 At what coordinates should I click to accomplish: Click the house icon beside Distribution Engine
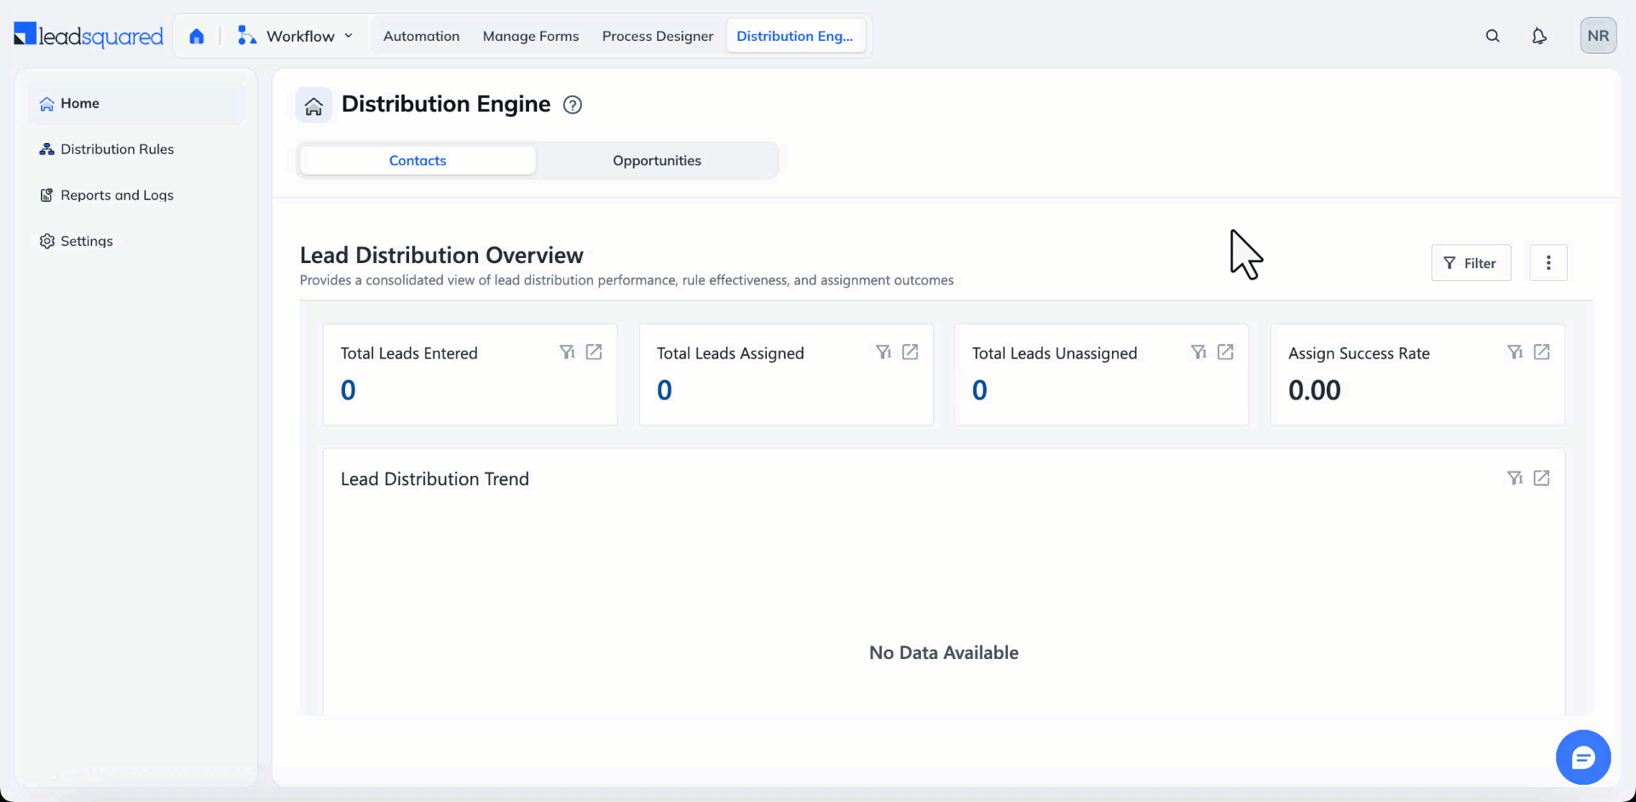[x=314, y=106]
